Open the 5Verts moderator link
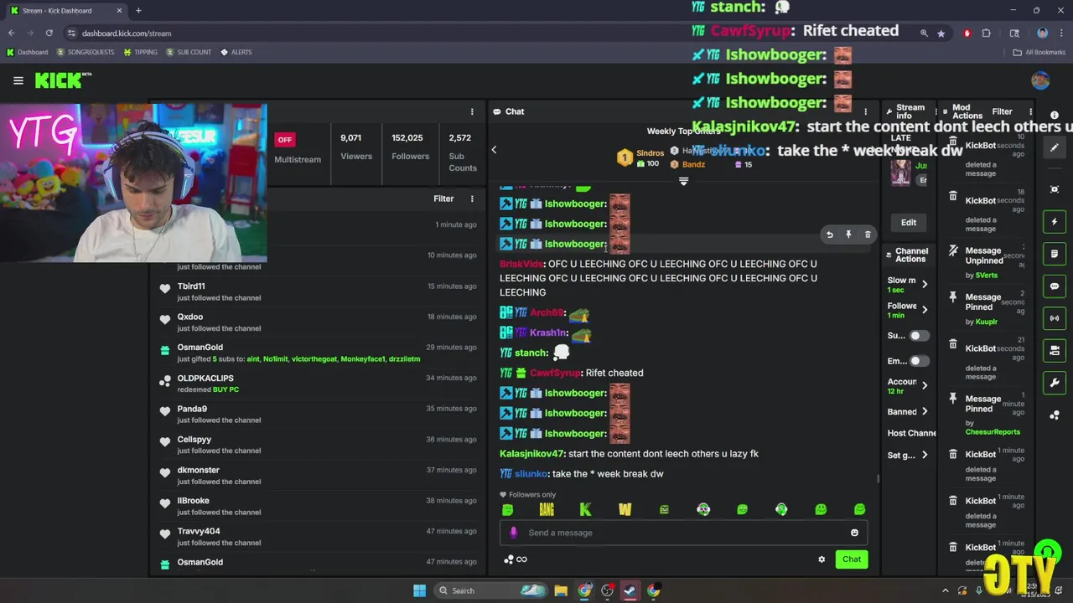The image size is (1073, 603). coord(987,276)
